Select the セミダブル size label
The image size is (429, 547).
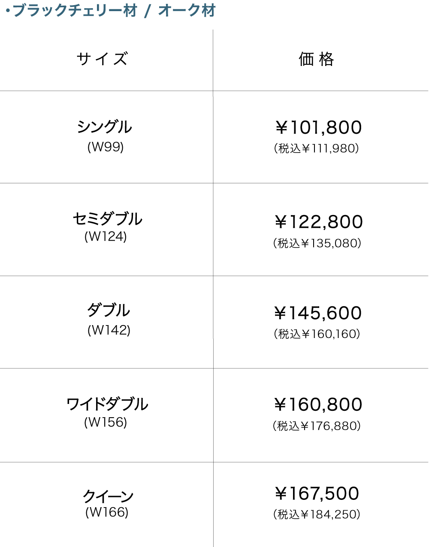(107, 218)
